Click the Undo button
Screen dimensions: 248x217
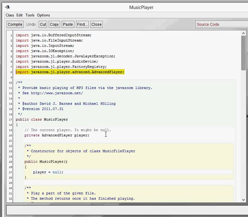click(x=31, y=24)
